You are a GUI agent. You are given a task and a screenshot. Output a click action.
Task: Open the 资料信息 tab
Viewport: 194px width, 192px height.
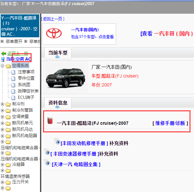(58, 103)
